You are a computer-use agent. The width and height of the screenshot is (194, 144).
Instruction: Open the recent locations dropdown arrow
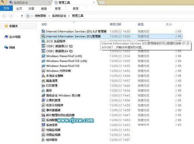pyautogui.click(x=17, y=16)
